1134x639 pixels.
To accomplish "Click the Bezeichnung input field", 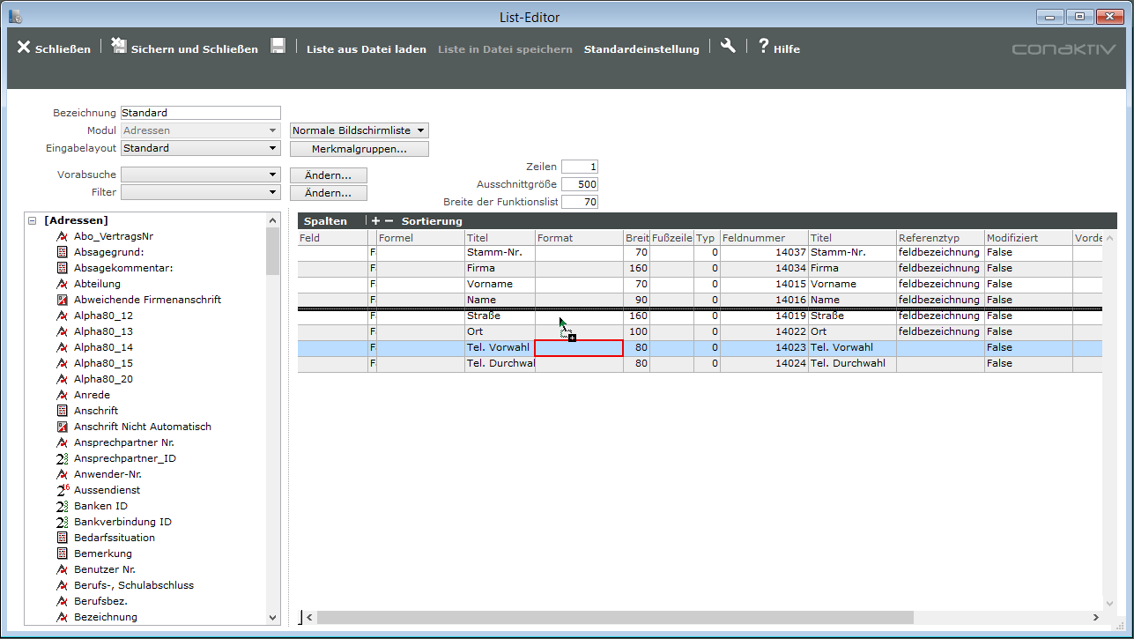I will pos(200,113).
